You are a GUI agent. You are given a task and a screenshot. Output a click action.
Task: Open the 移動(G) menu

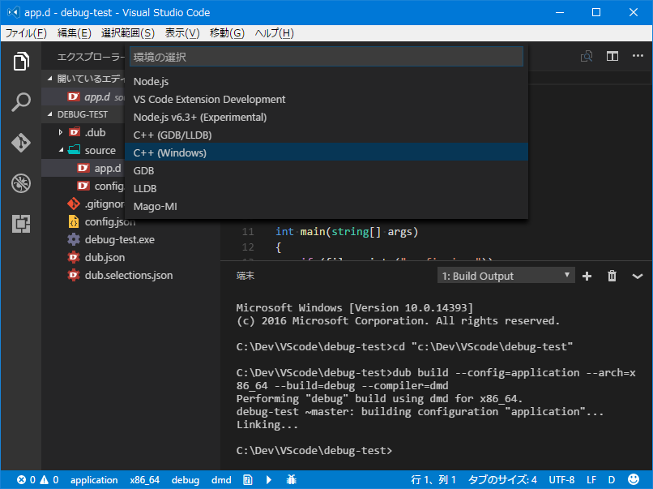(227, 33)
